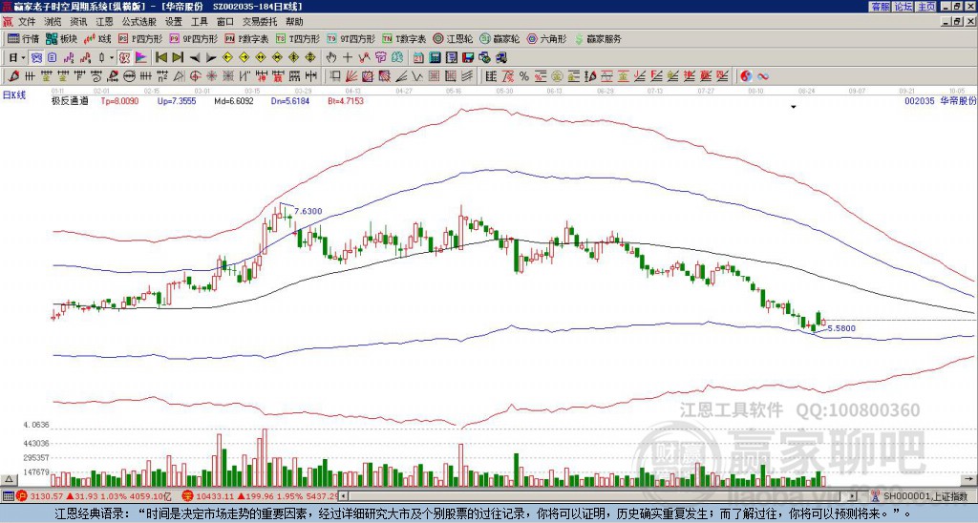Click the 行情 market quotes button
The height and width of the screenshot is (523, 978).
[x=23, y=38]
